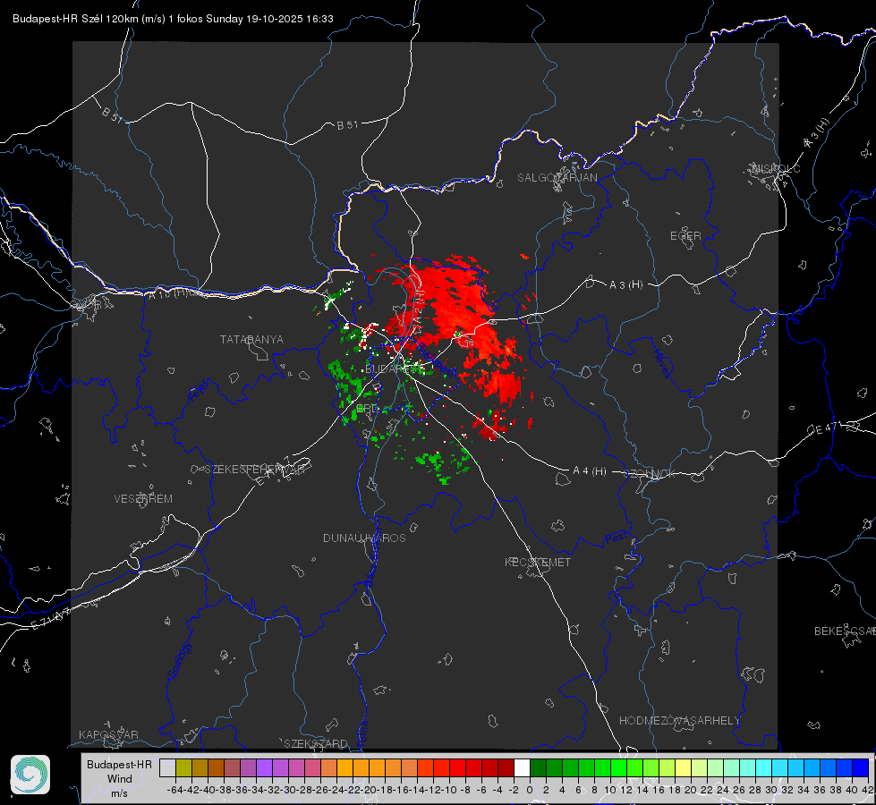Click the Budapest-HR label in the legend
Viewport: 876px width, 805px height.
click(x=119, y=764)
